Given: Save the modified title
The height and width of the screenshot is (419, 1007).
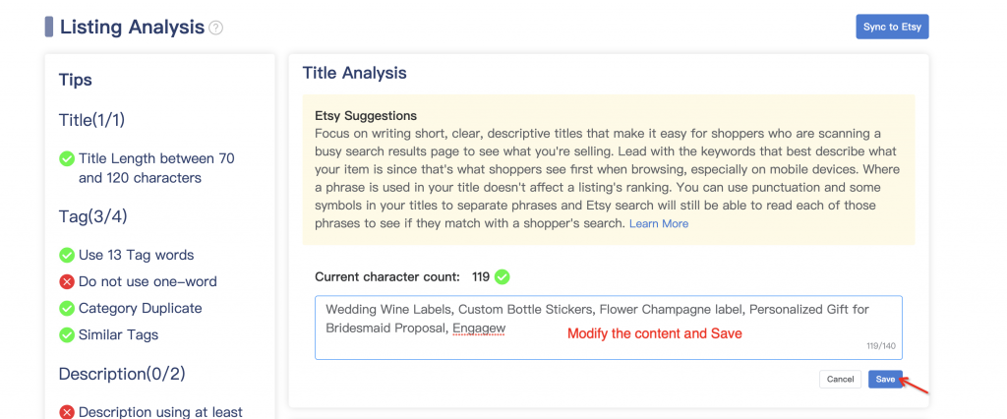Looking at the screenshot, I should point(885,379).
